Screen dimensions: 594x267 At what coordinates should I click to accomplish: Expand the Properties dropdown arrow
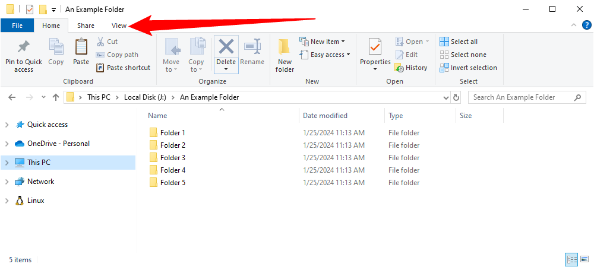(375, 69)
